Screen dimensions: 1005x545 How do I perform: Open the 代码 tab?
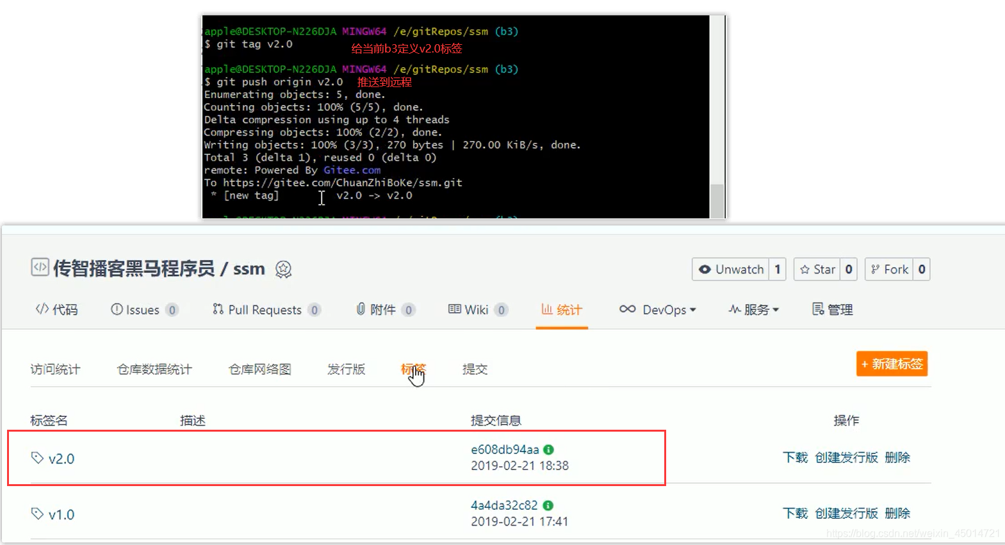click(x=56, y=310)
